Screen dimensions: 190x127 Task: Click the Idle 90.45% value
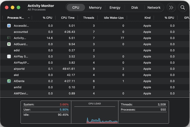[x=63, y=115]
